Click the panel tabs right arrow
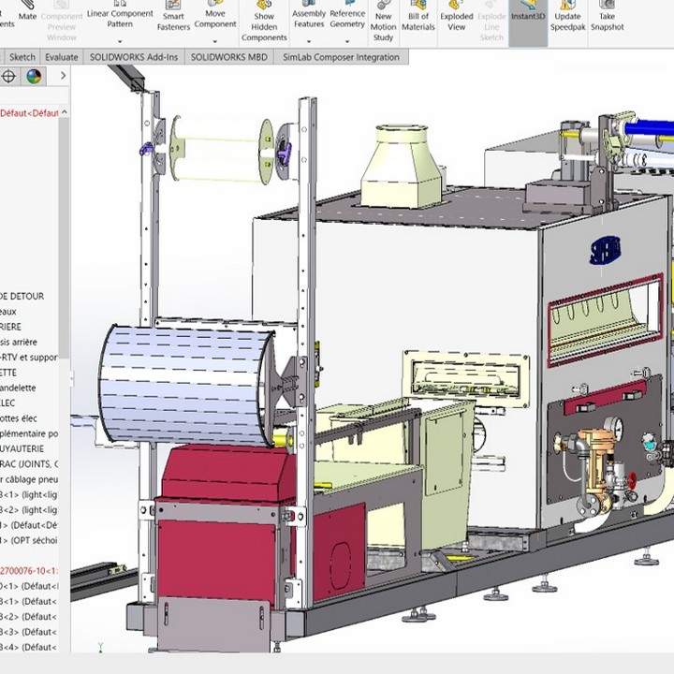The height and width of the screenshot is (674, 674). click(63, 77)
